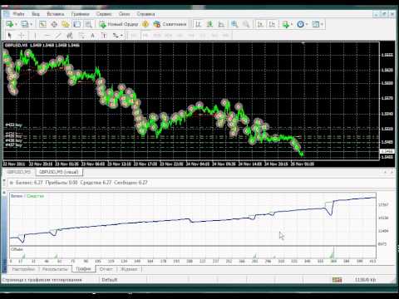This screenshot has width=399, height=299.
Task: Toggle the Советники auto-trading button
Action: (x=170, y=24)
